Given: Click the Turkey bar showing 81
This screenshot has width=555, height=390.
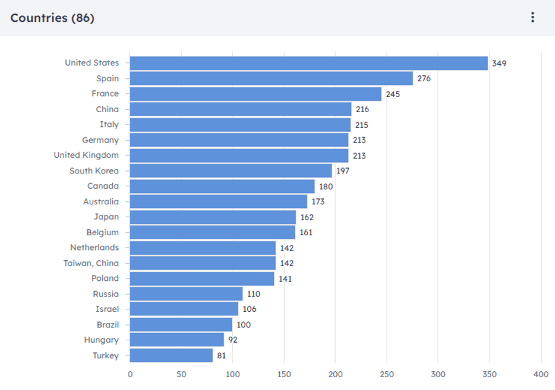Looking at the screenshot, I should point(171,355).
